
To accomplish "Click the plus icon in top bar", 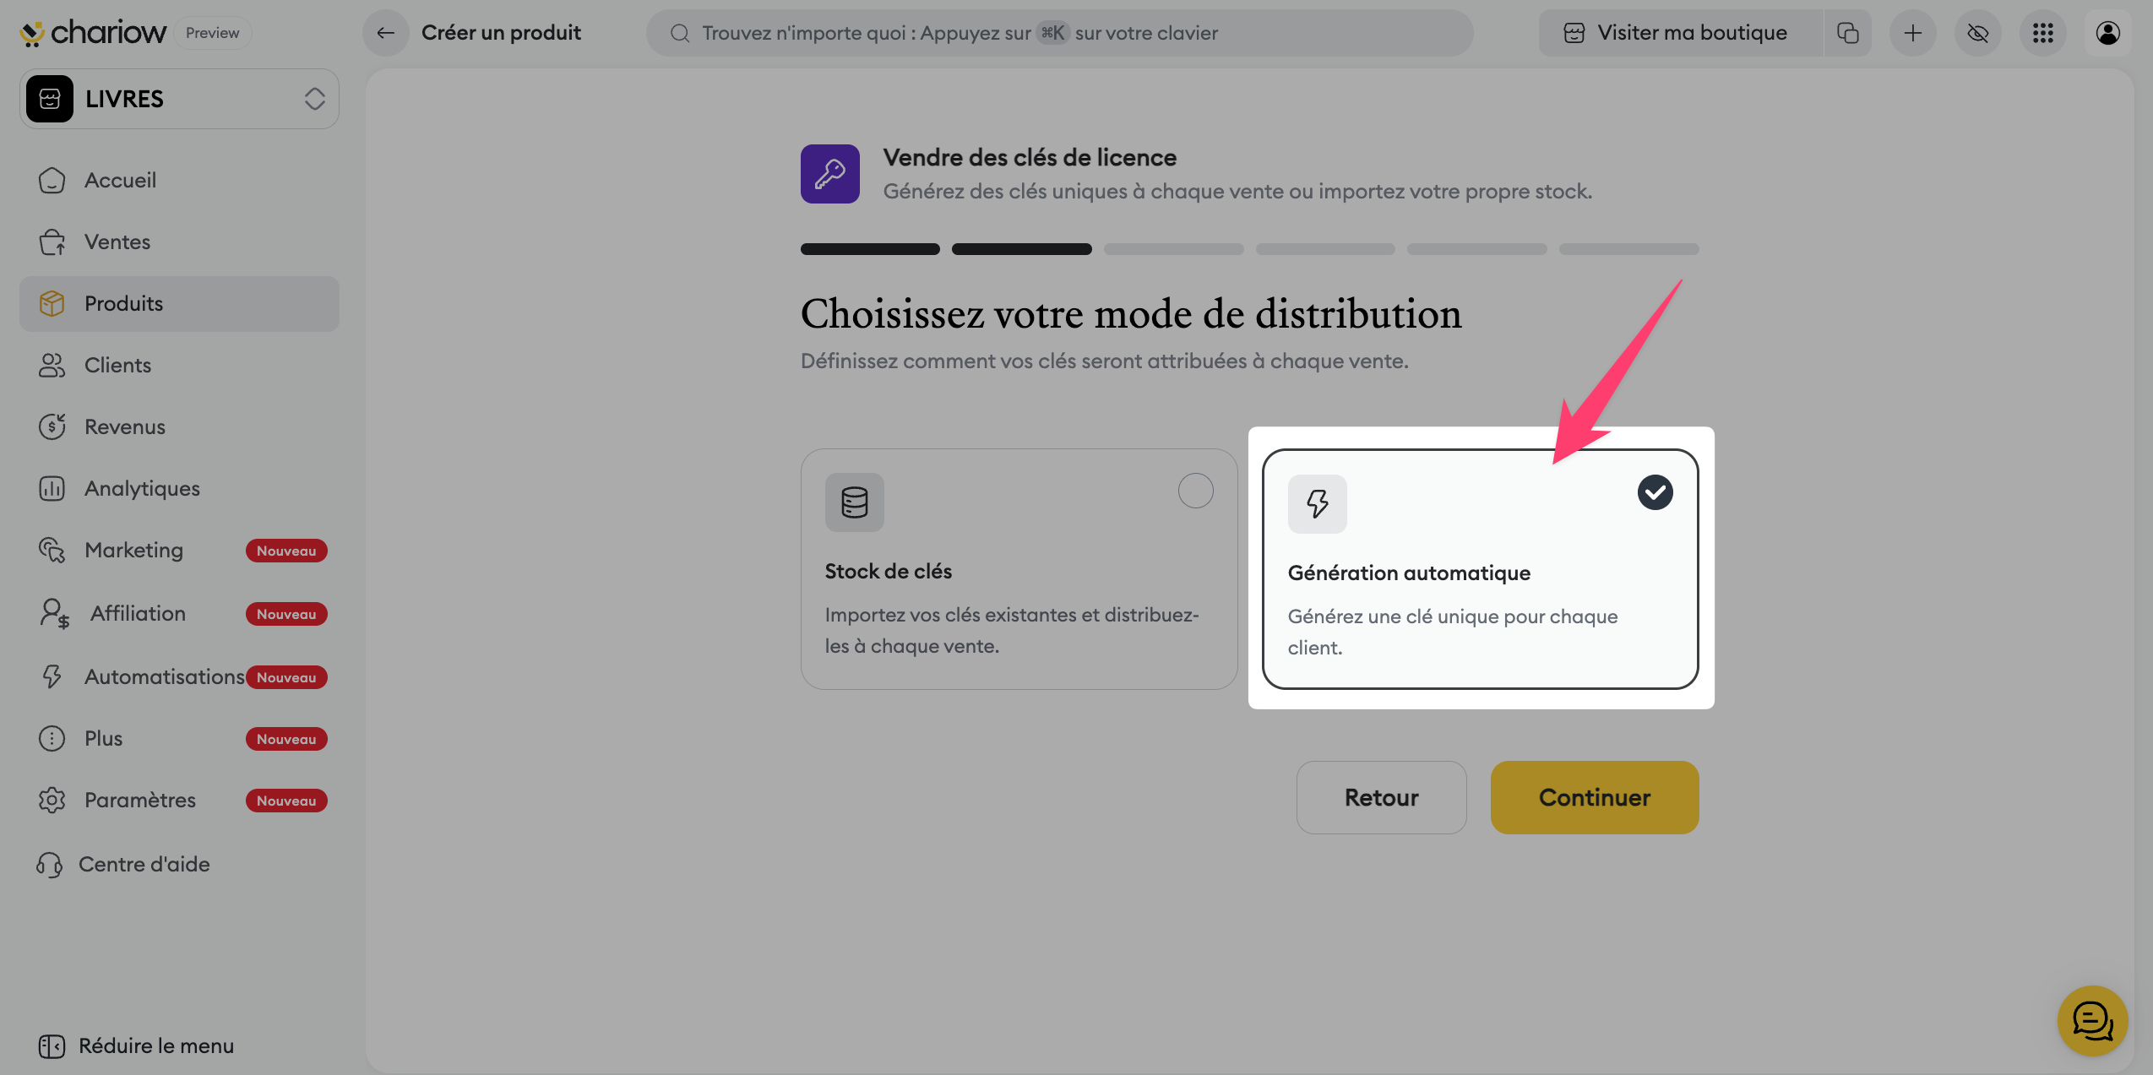I will (x=1912, y=33).
